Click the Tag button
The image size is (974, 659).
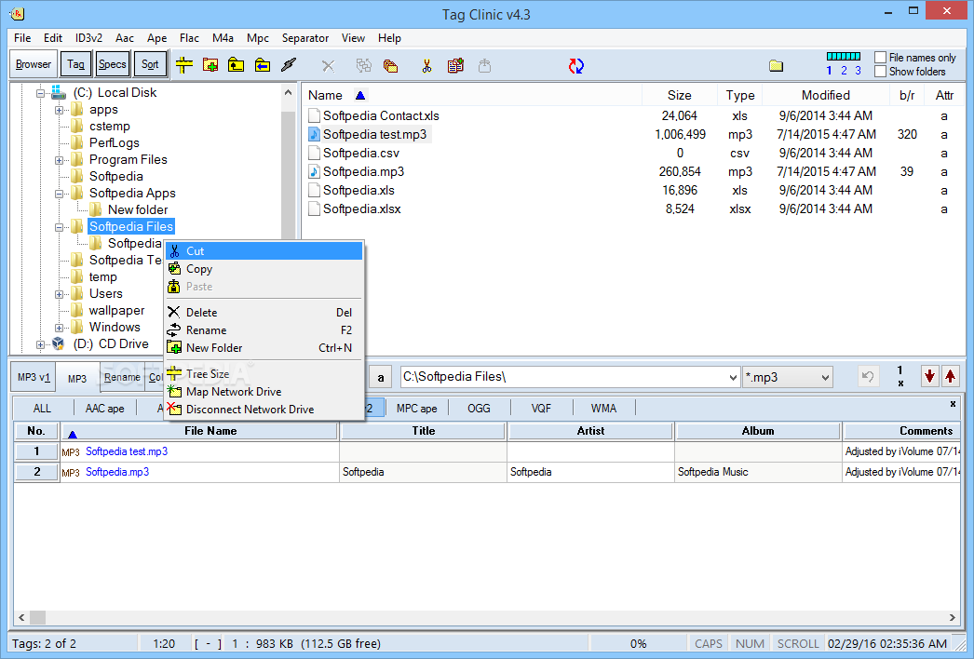pos(75,64)
